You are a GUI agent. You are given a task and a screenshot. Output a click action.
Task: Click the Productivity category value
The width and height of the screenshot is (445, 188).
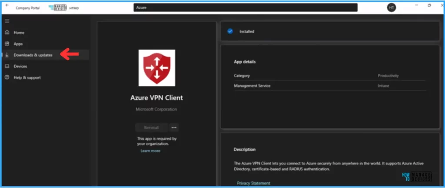pyautogui.click(x=388, y=76)
